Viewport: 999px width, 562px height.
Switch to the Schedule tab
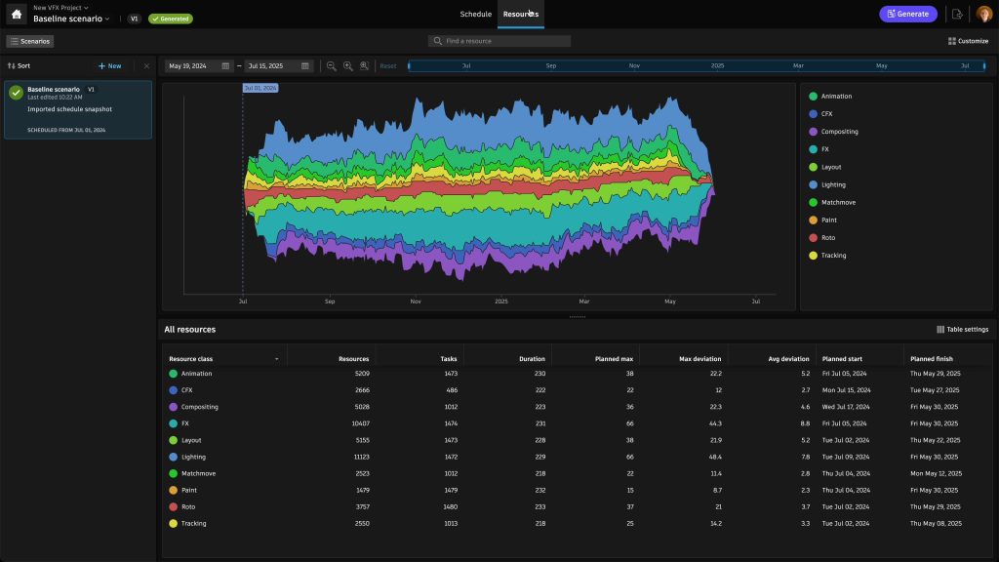point(476,14)
